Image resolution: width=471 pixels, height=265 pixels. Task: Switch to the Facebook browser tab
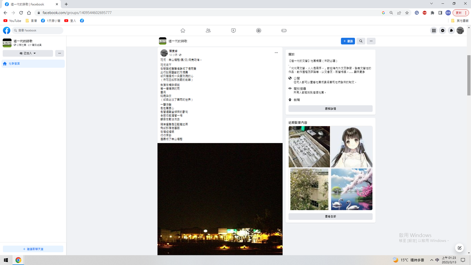pos(30,4)
